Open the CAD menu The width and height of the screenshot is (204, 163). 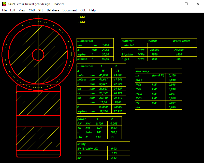[x=32, y=10]
